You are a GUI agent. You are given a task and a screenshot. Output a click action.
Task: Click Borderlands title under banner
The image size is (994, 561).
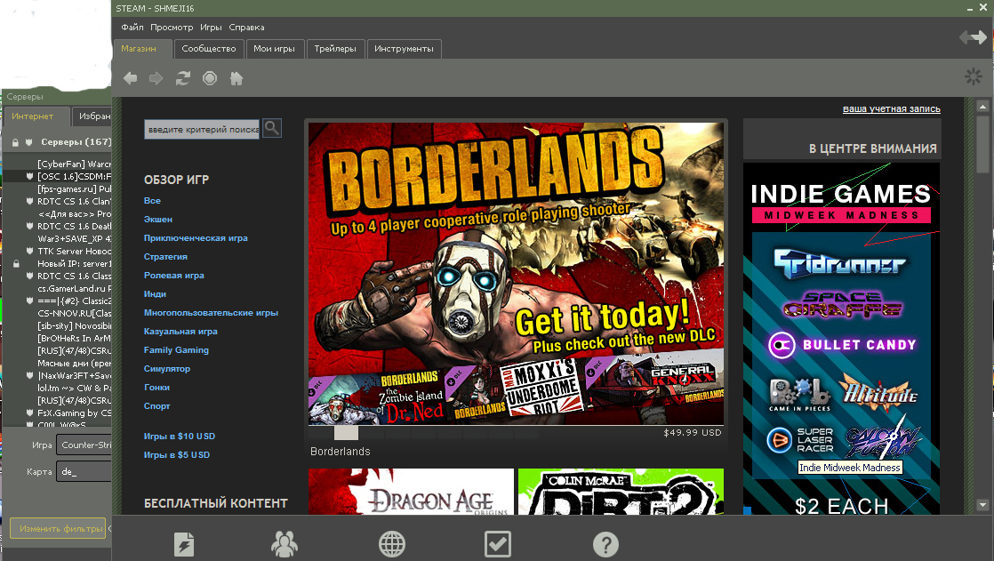[x=341, y=452]
